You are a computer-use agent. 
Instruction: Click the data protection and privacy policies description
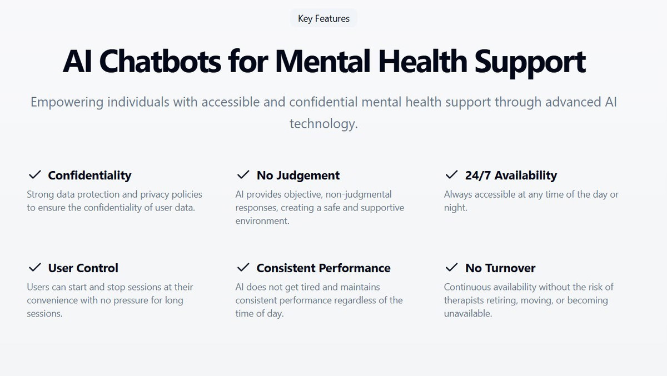115,201
